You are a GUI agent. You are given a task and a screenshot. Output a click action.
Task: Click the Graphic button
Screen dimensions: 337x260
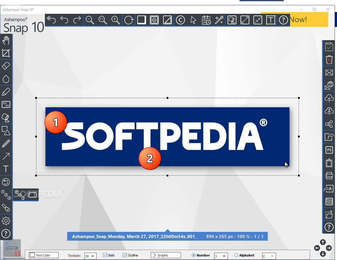point(166,255)
